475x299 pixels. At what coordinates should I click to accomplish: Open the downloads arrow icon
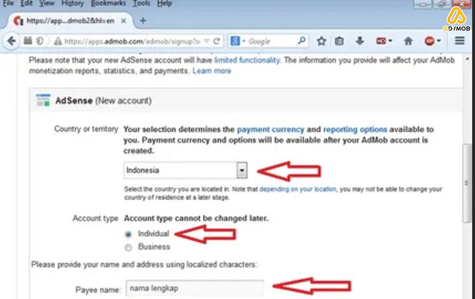(360, 41)
